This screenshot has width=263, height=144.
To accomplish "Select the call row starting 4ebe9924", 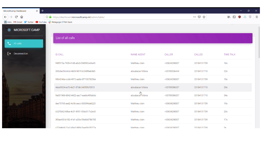I will tap(153, 87).
